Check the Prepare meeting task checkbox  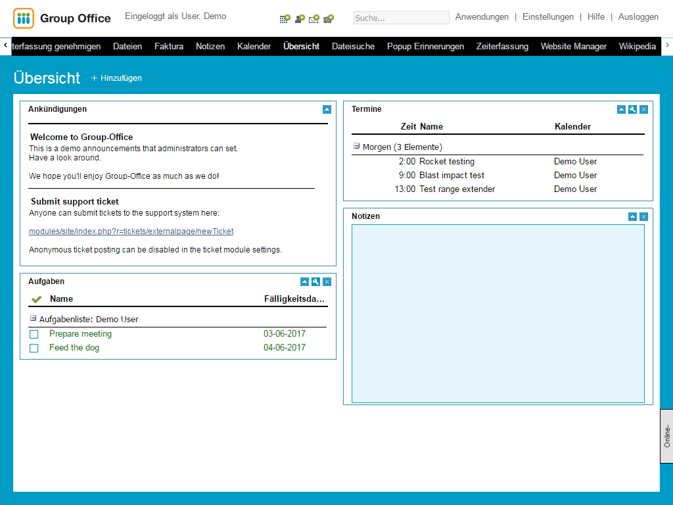tap(34, 335)
